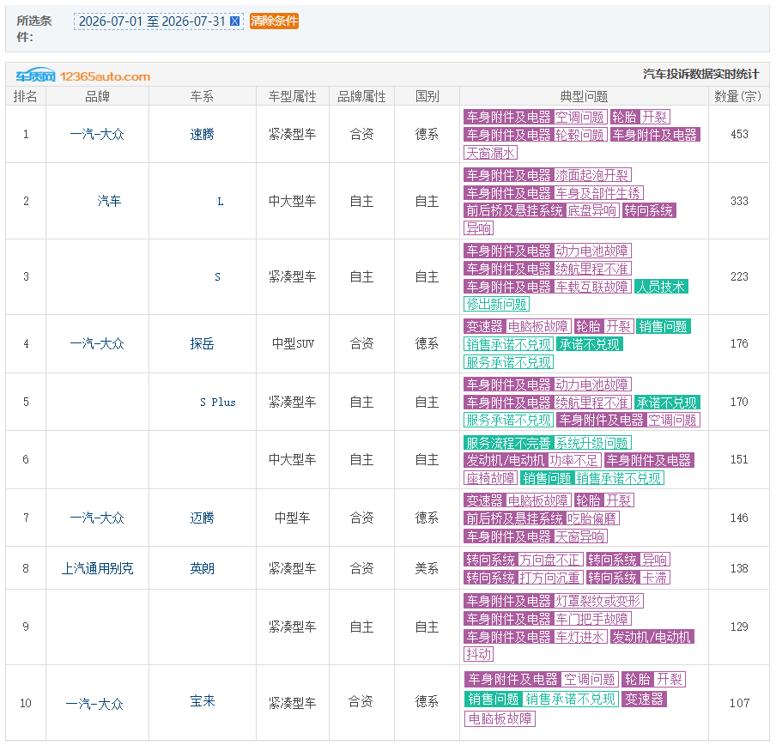Open the 车质网 12365auto.com logo
This screenshot has height=745, width=776.
coord(82,76)
